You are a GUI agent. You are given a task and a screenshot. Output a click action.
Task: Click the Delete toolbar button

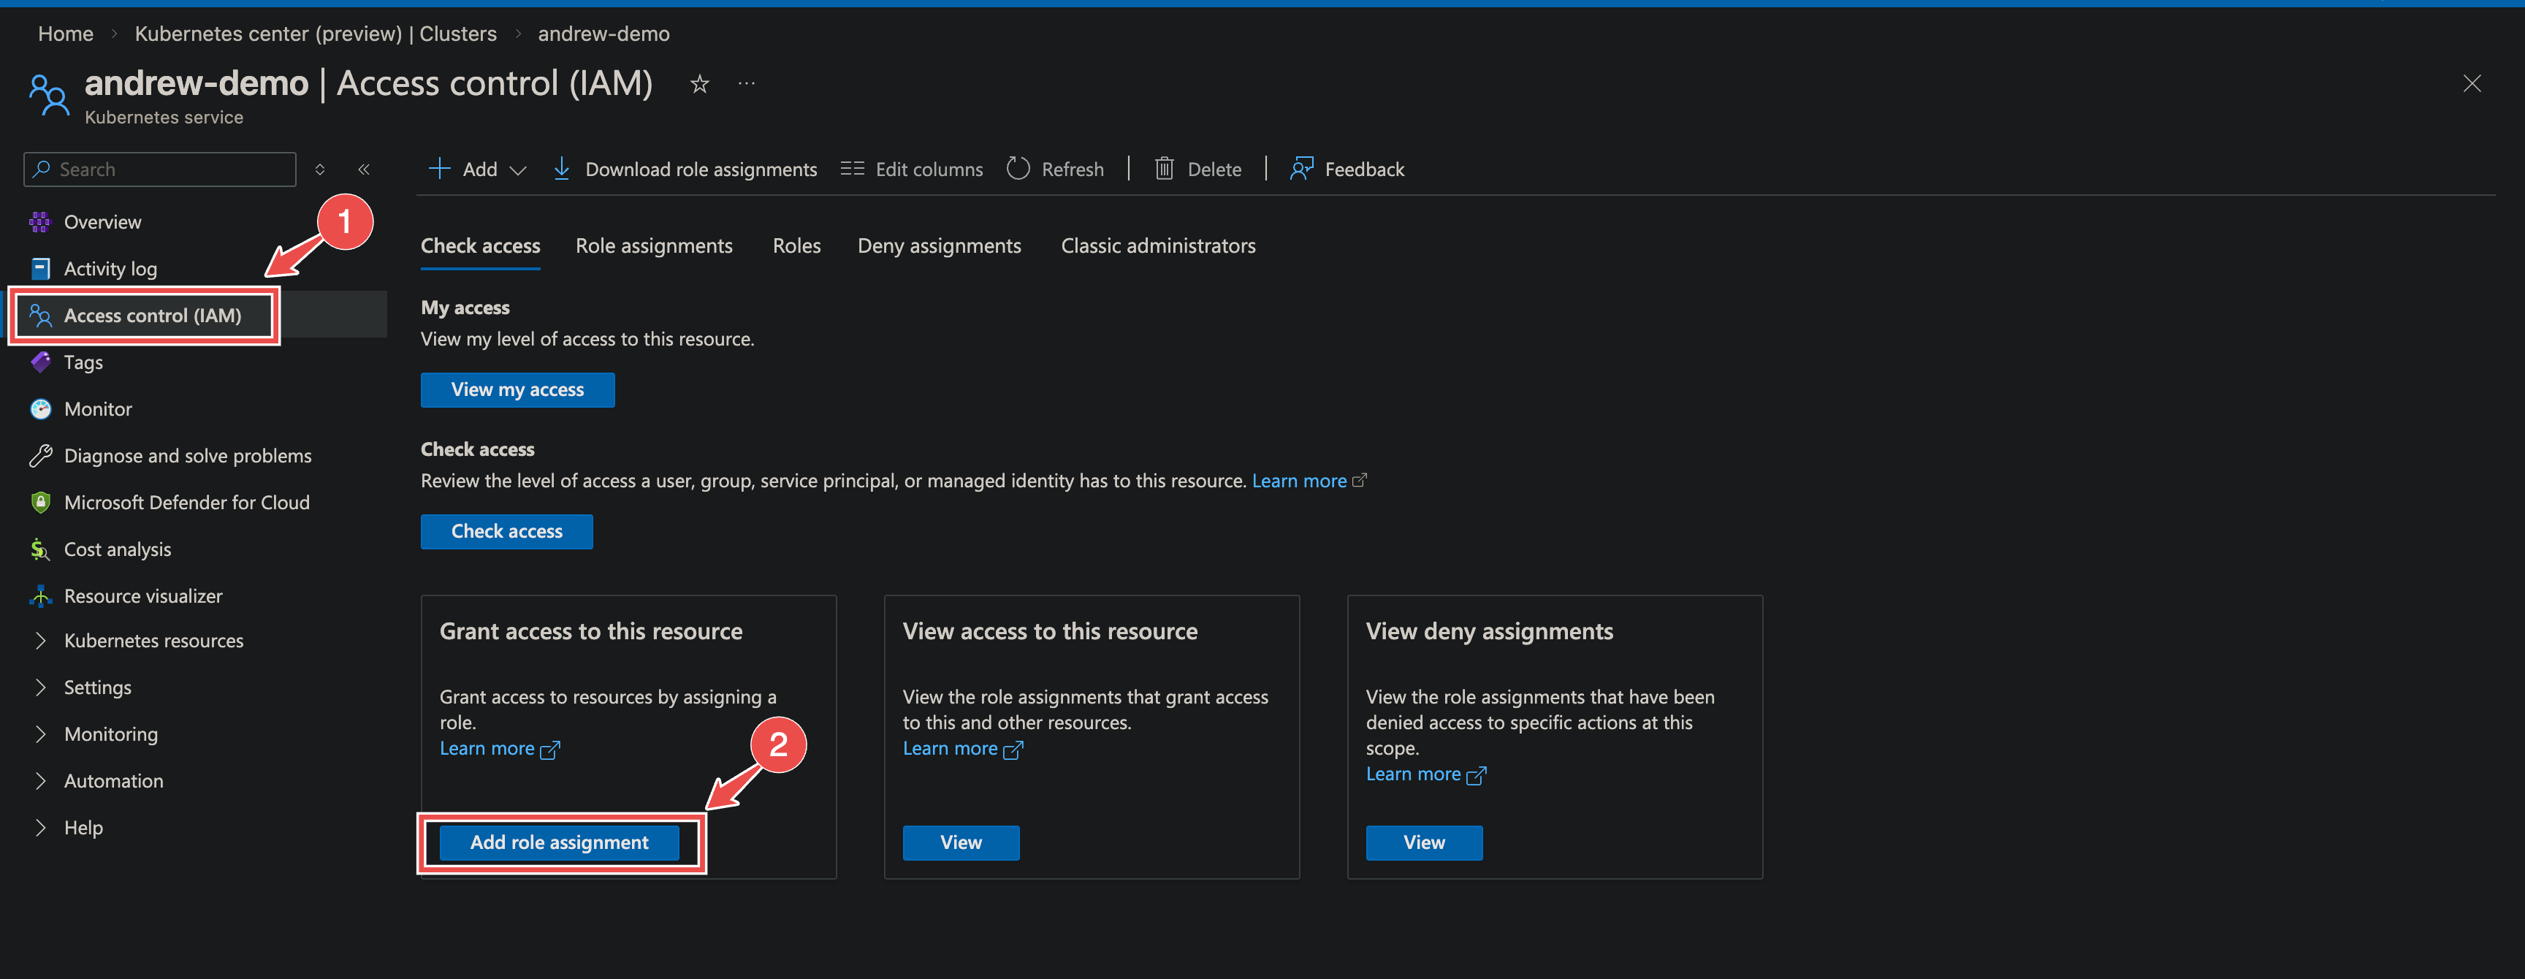(x=1197, y=169)
